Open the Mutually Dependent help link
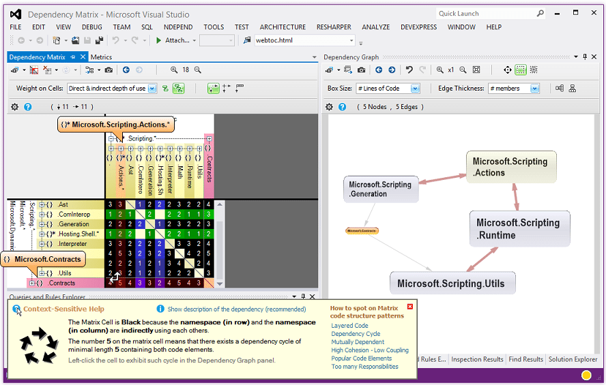The height and width of the screenshot is (385, 606). [x=358, y=342]
